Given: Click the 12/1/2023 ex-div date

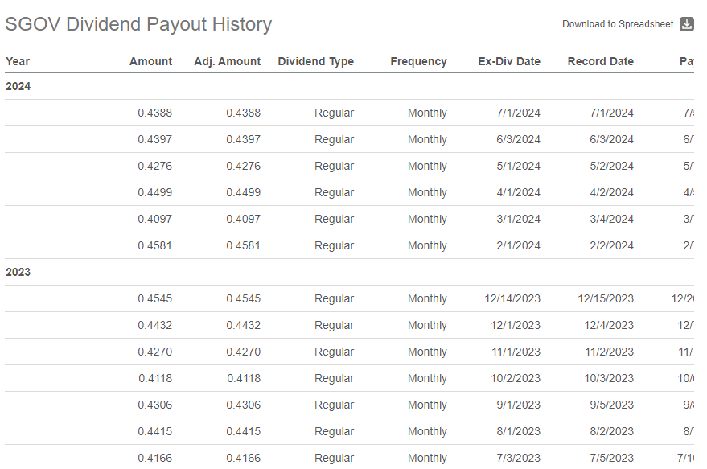Looking at the screenshot, I should point(516,325).
